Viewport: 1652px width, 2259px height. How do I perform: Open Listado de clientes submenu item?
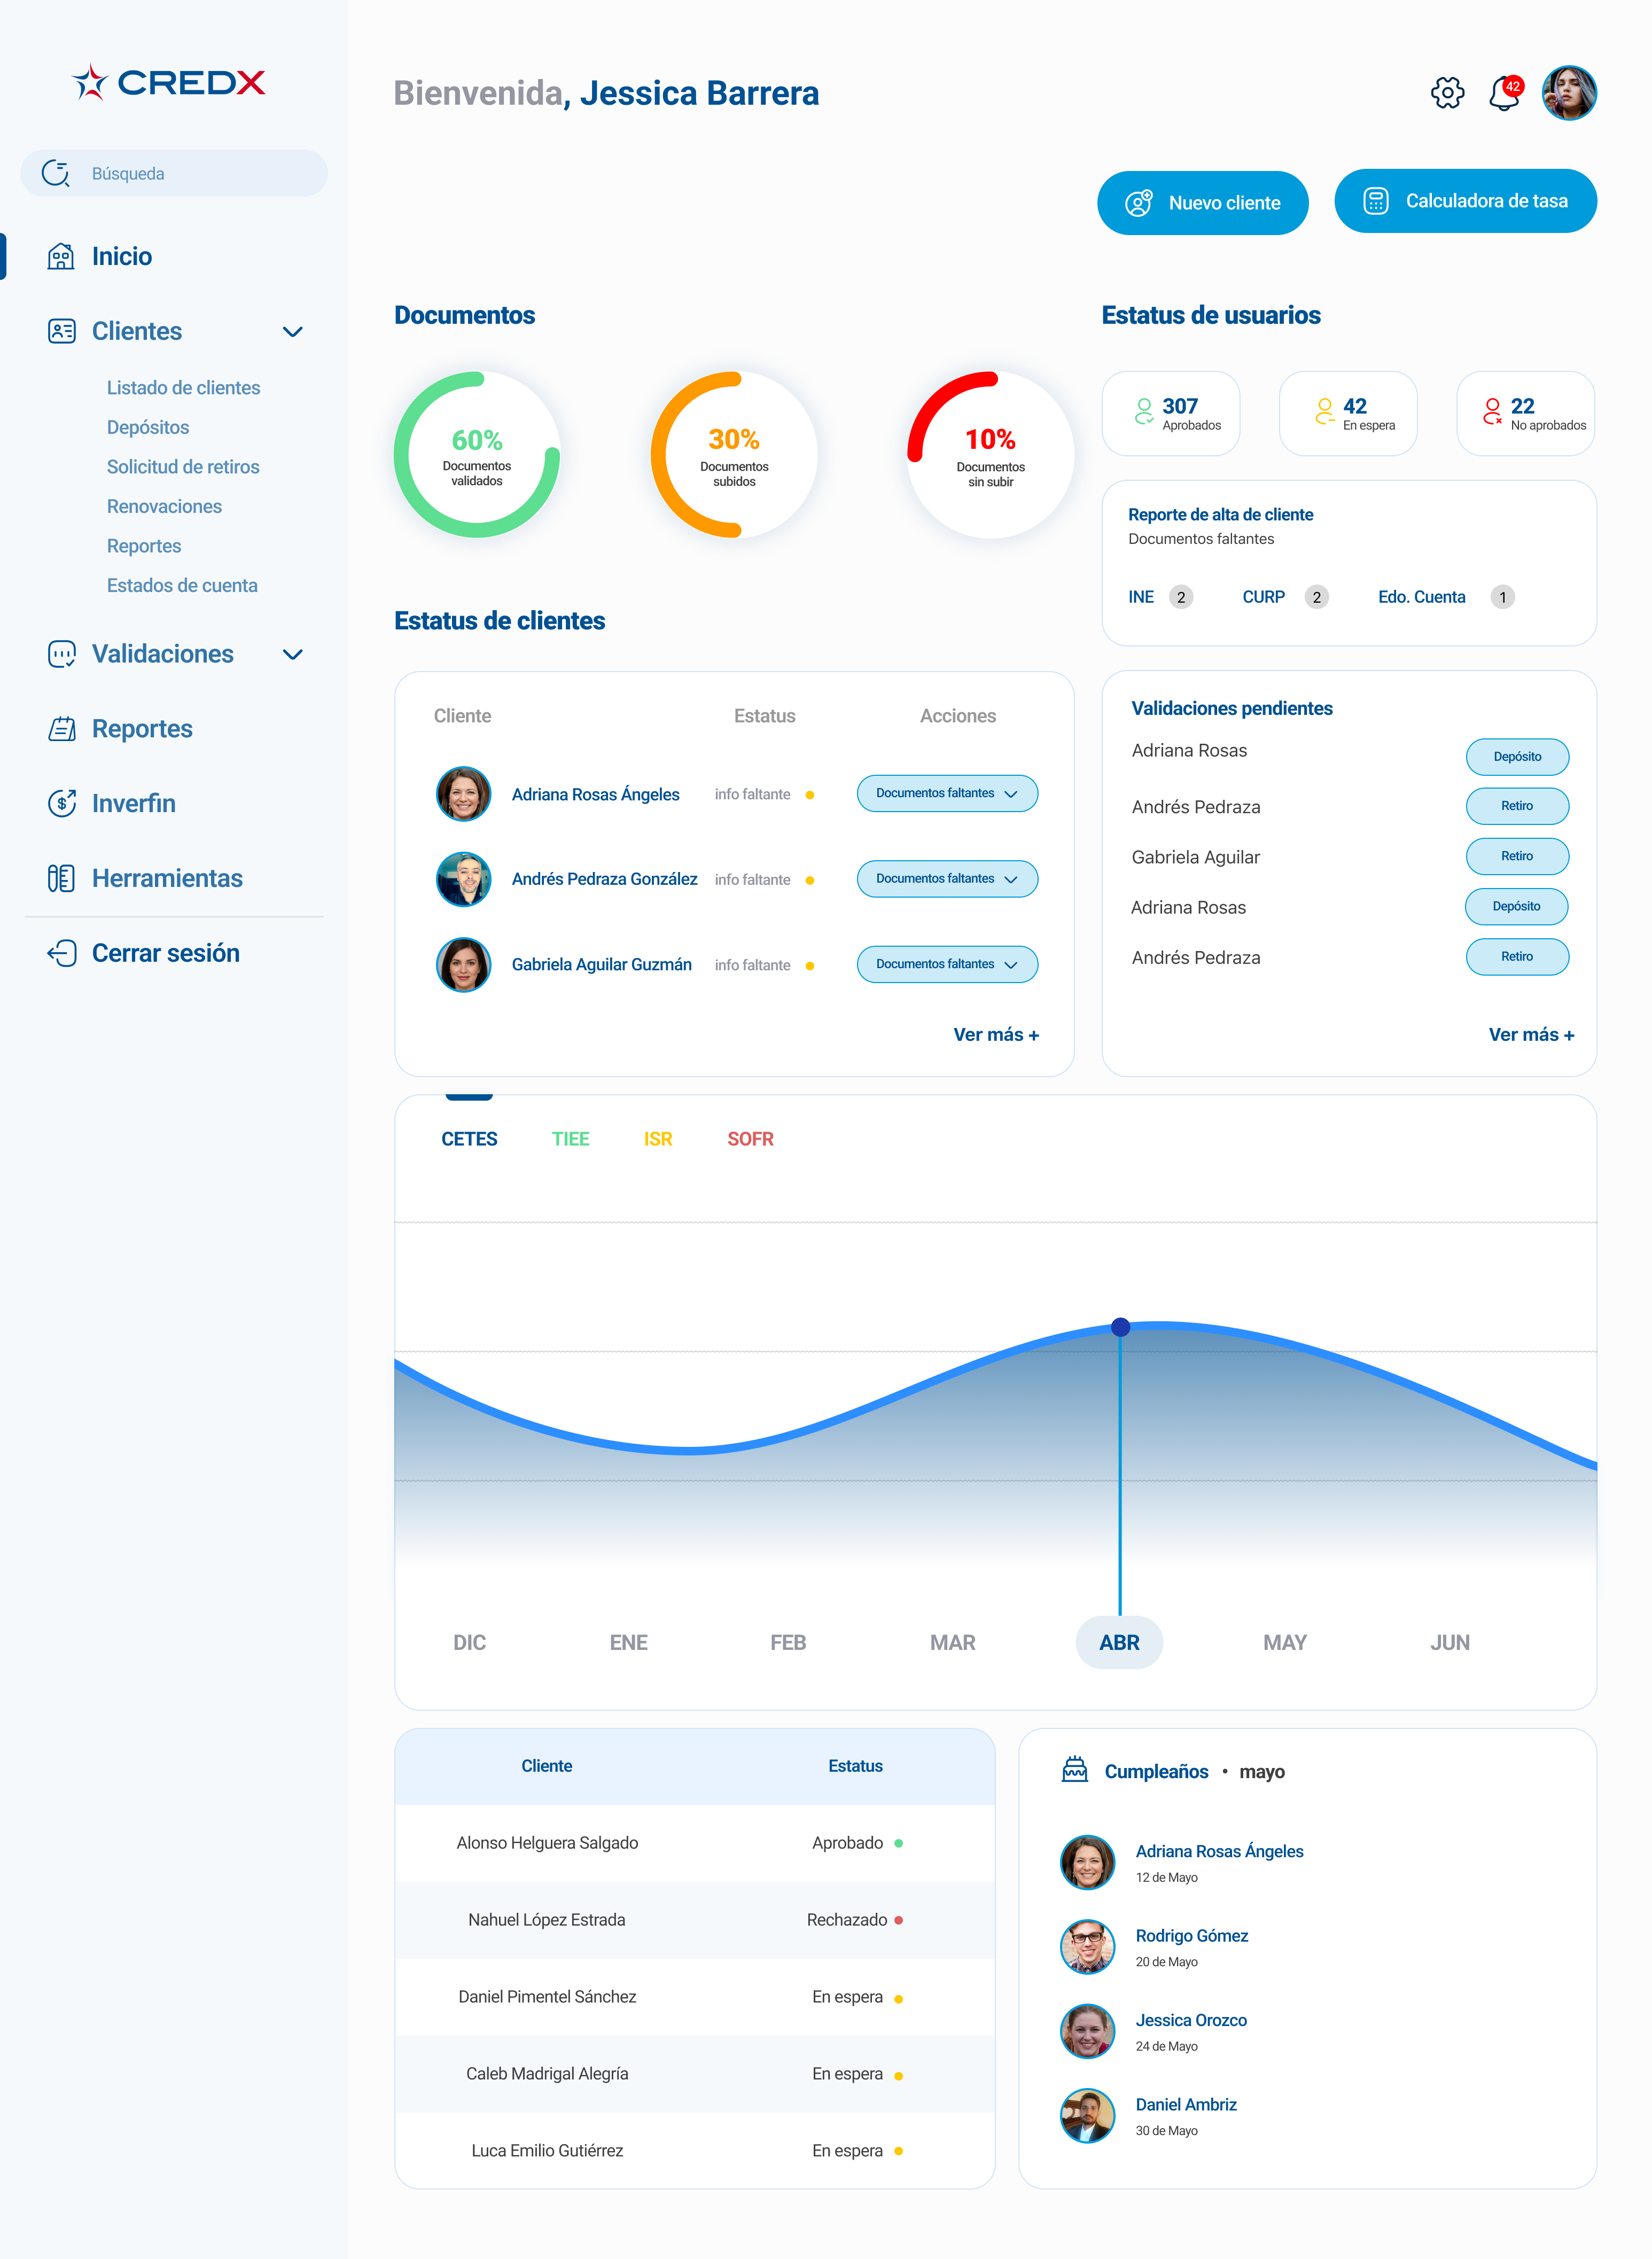click(x=183, y=388)
